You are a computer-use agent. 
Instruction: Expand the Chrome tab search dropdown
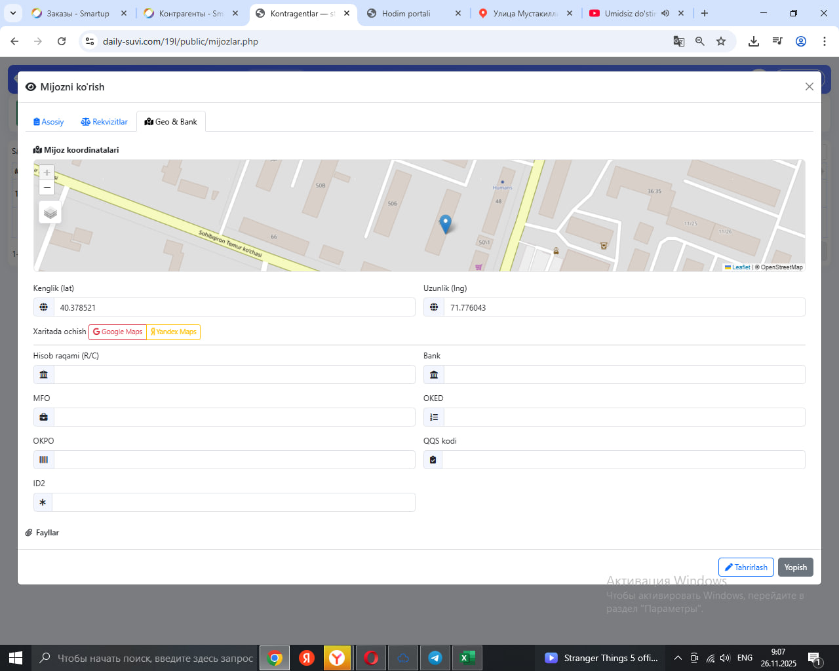pos(13,13)
